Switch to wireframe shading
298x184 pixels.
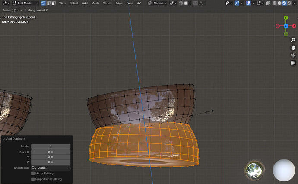pyautogui.click(x=274, y=3)
